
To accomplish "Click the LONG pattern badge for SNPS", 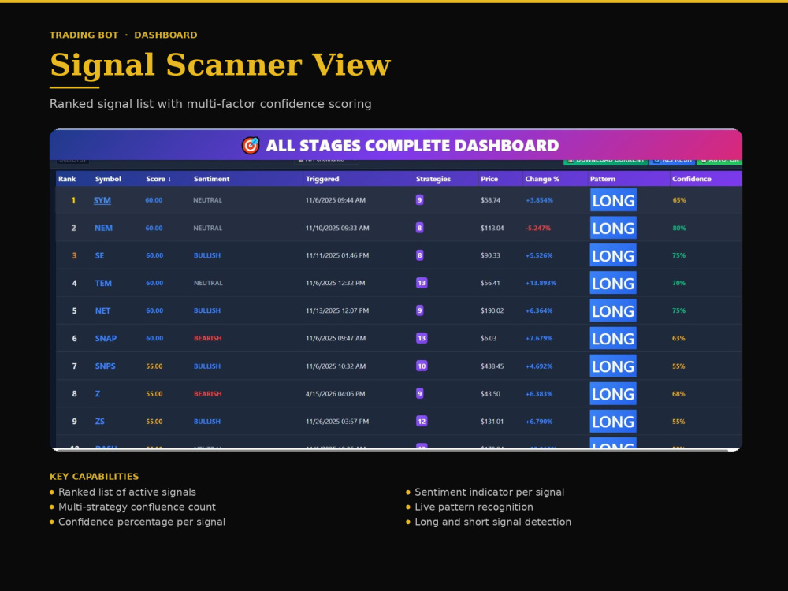I will coord(613,366).
